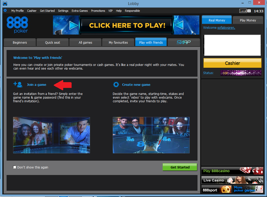Select Play Money tab

tap(248, 20)
